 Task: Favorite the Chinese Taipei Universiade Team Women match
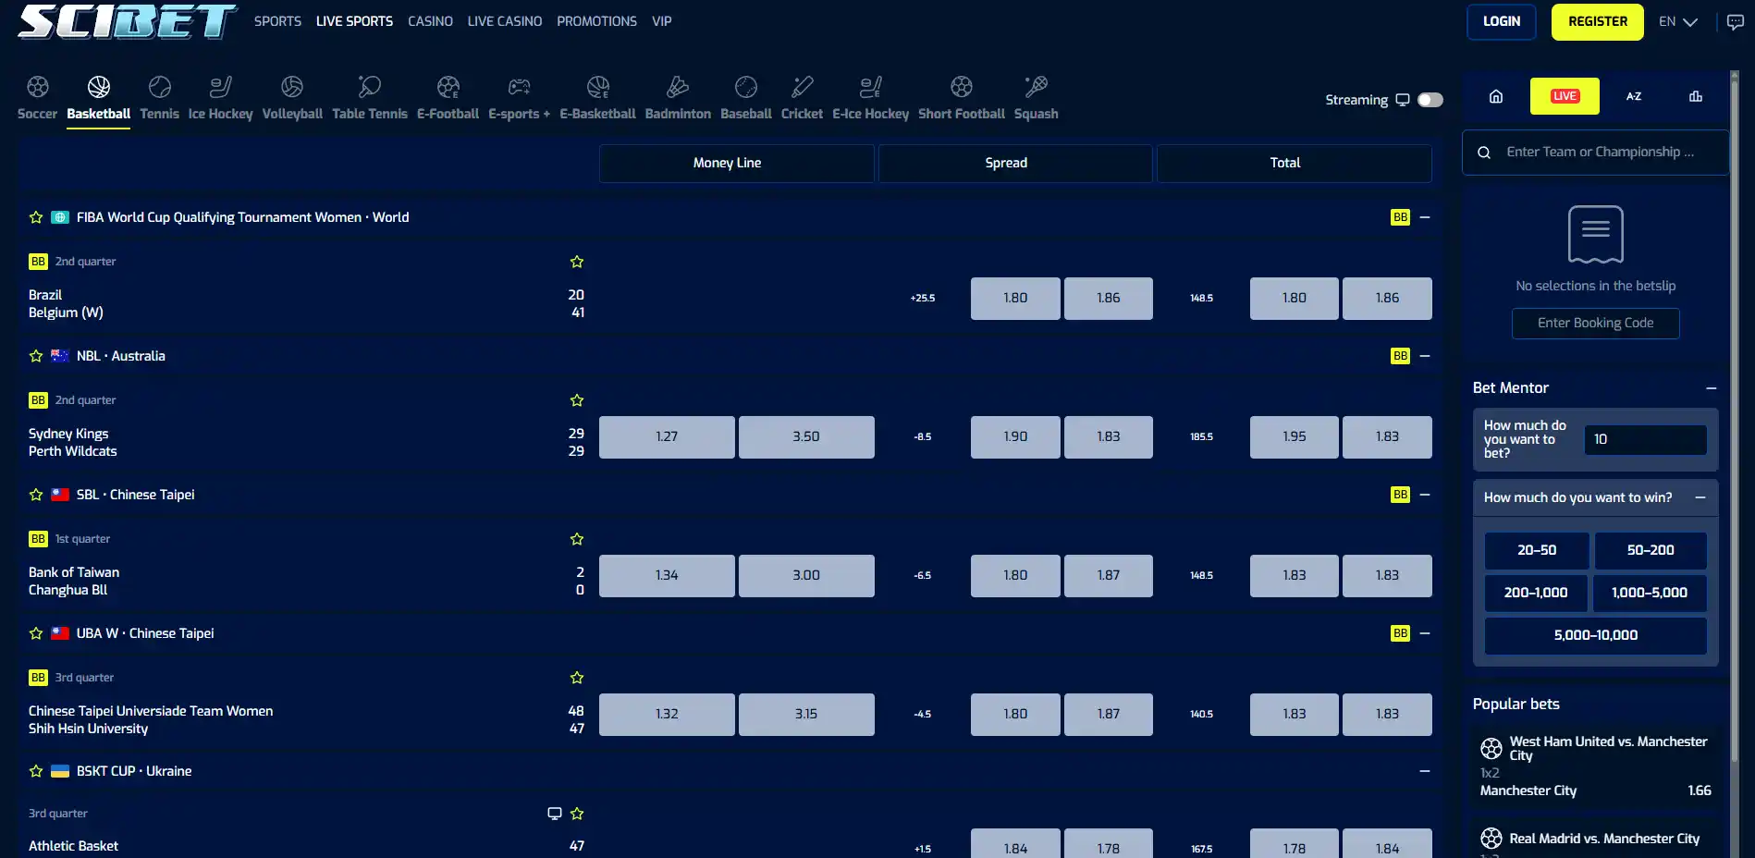pyautogui.click(x=577, y=678)
